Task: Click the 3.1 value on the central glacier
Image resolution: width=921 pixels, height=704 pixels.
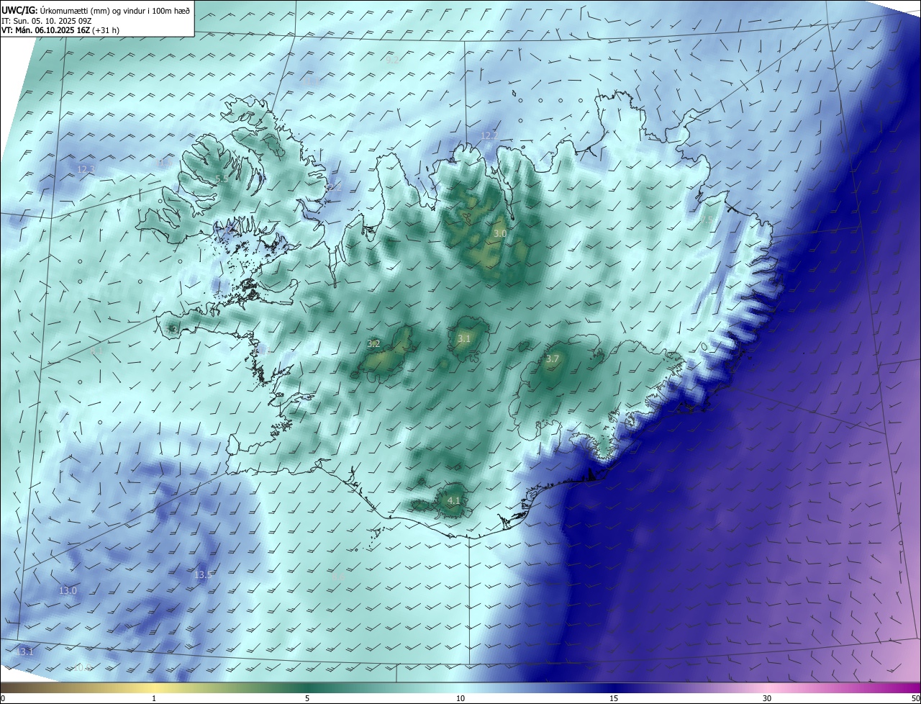Action: 464,338
